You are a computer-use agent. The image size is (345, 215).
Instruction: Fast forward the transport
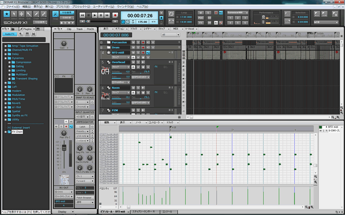(107, 15)
